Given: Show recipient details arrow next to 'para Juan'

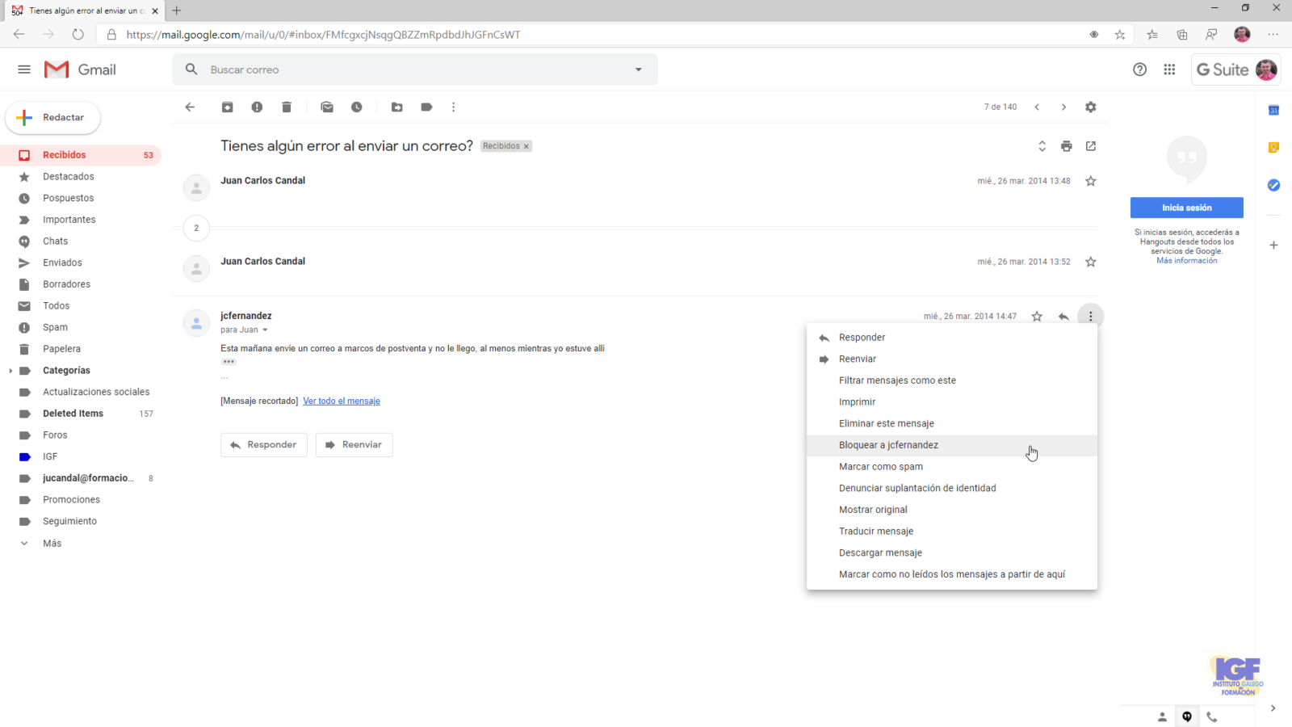Looking at the screenshot, I should point(265,330).
